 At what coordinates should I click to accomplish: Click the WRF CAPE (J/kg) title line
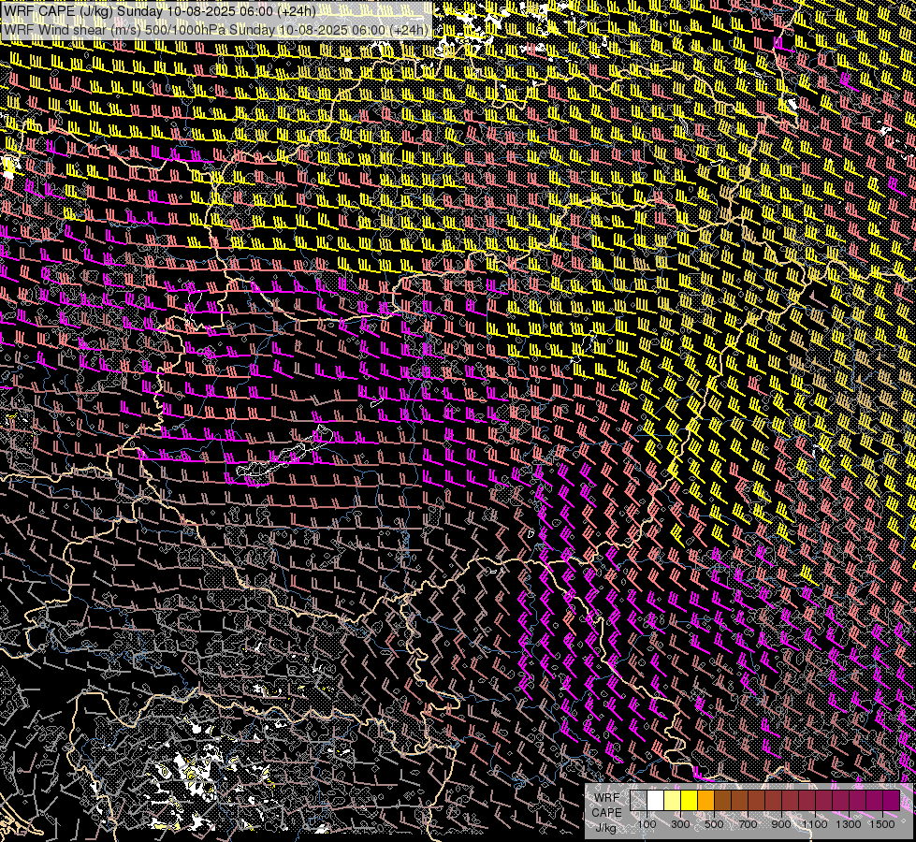[159, 11]
